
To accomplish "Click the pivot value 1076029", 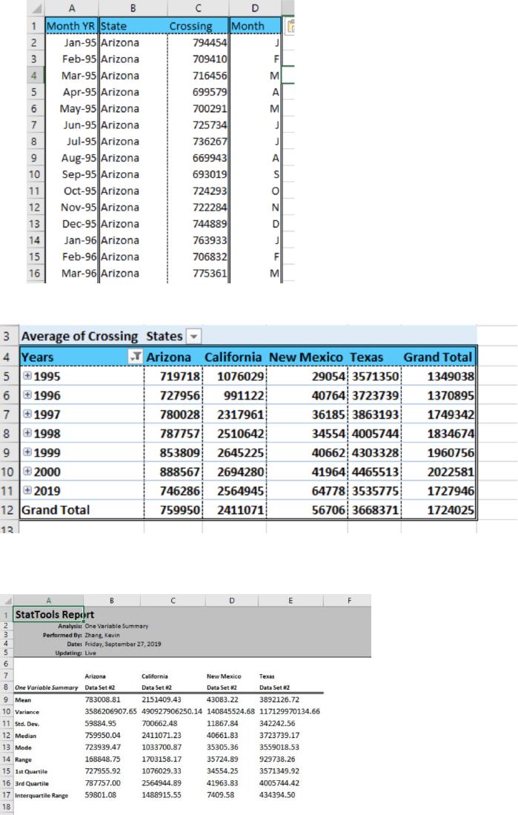I will point(241,376).
